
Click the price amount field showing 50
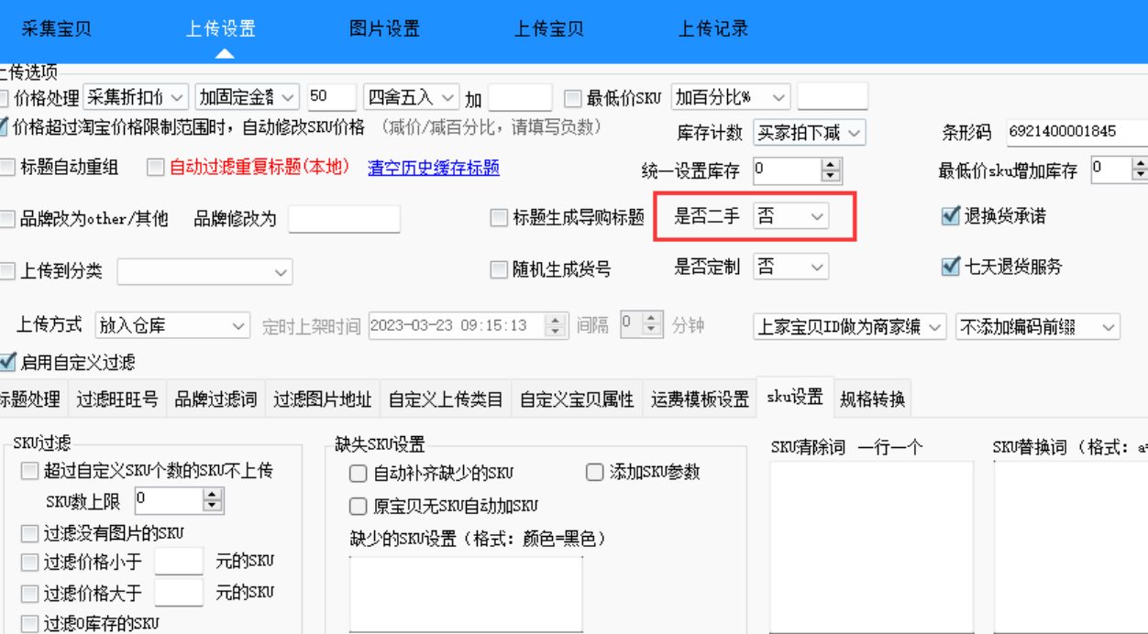[x=332, y=97]
